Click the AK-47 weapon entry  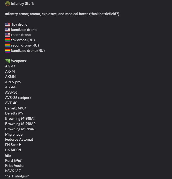[x=10, y=66]
